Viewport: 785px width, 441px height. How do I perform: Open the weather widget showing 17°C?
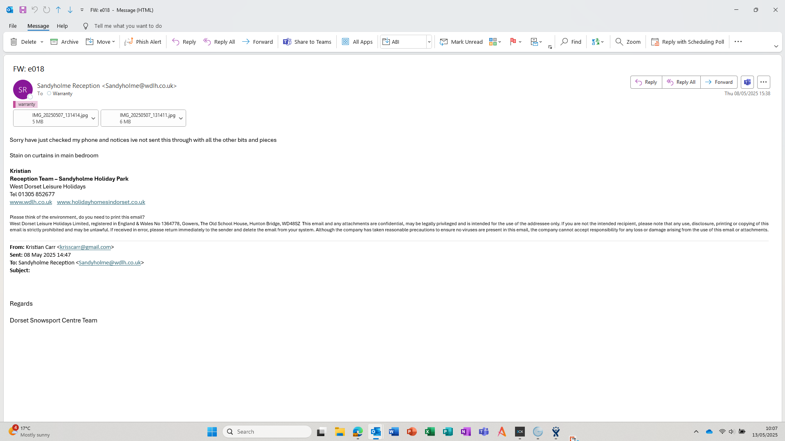coord(29,432)
